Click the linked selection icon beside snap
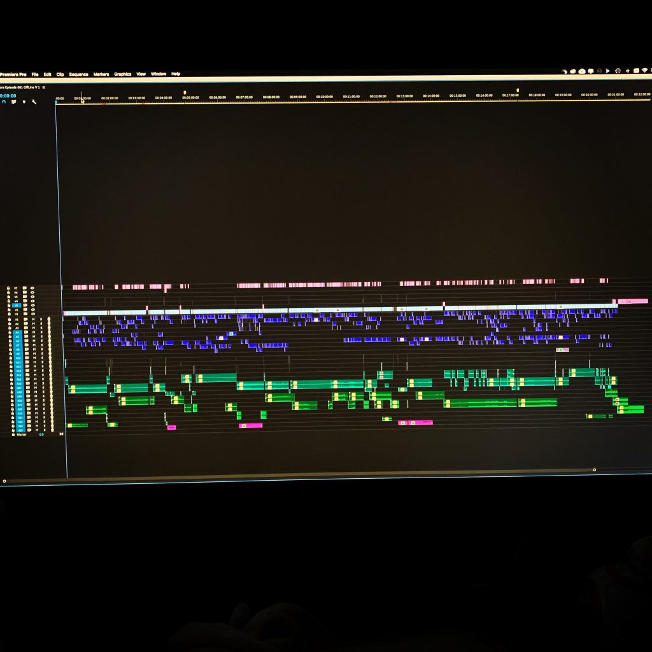This screenshot has height=652, width=652. (13, 101)
